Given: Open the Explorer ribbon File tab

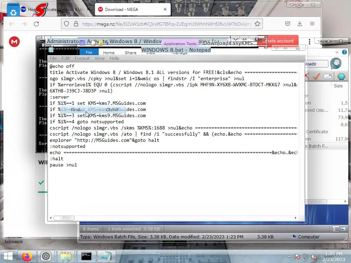Looking at the screenshot, I should tap(89, 52).
